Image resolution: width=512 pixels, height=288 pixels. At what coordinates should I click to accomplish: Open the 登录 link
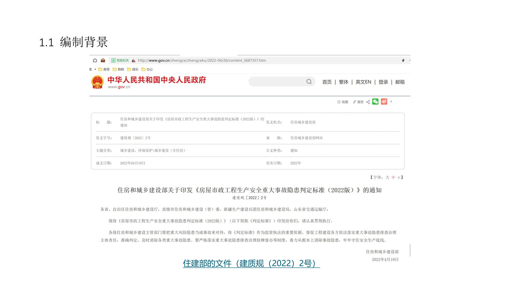point(383,82)
